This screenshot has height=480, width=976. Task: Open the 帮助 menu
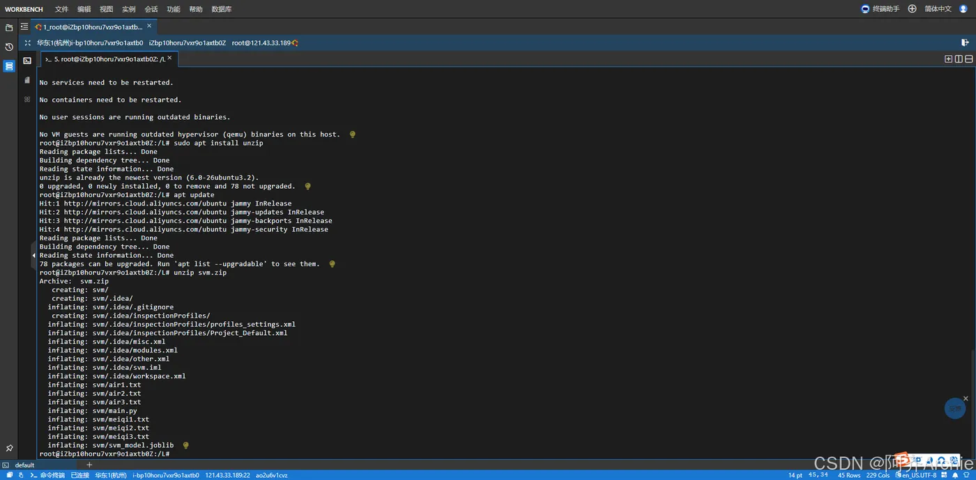(196, 9)
